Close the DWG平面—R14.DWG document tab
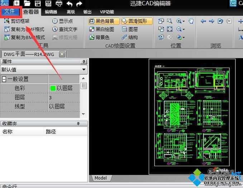The image size is (243, 188). [62, 54]
